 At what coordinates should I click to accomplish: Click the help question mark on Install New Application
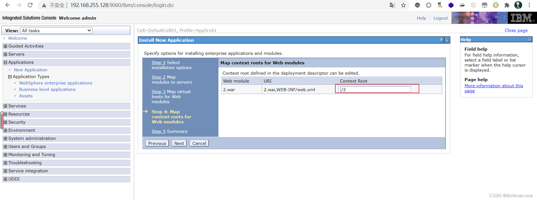(x=441, y=40)
